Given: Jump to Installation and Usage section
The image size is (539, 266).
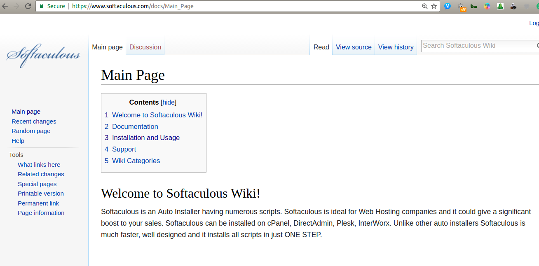Looking at the screenshot, I should click(146, 138).
